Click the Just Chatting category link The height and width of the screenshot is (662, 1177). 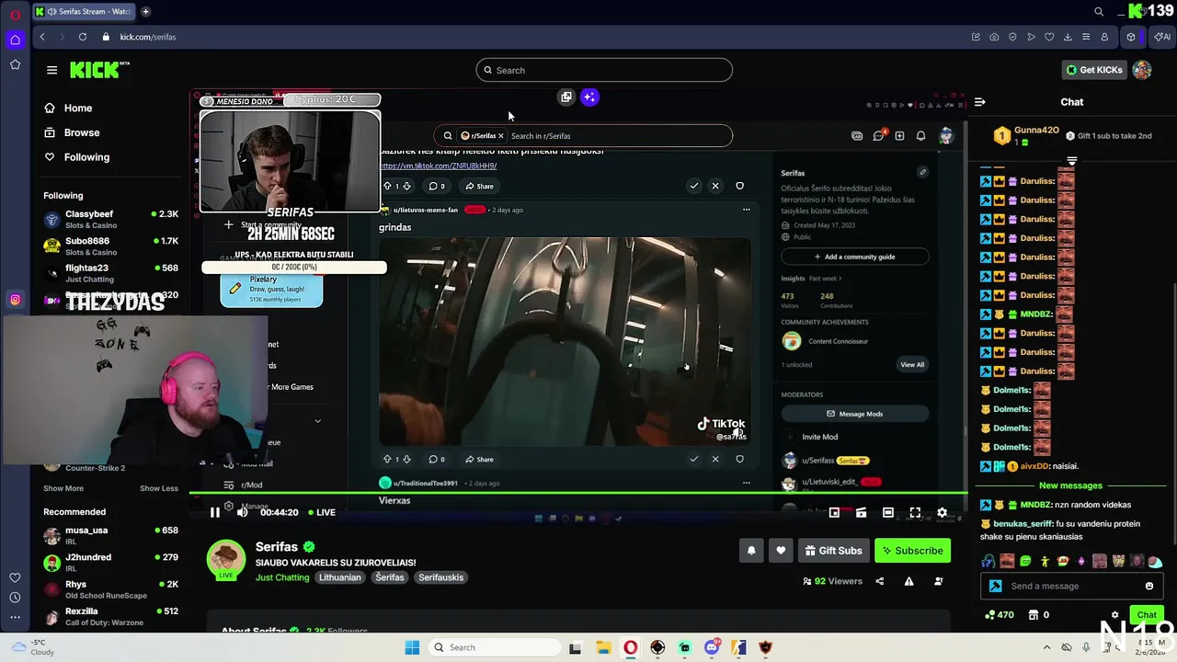click(282, 577)
